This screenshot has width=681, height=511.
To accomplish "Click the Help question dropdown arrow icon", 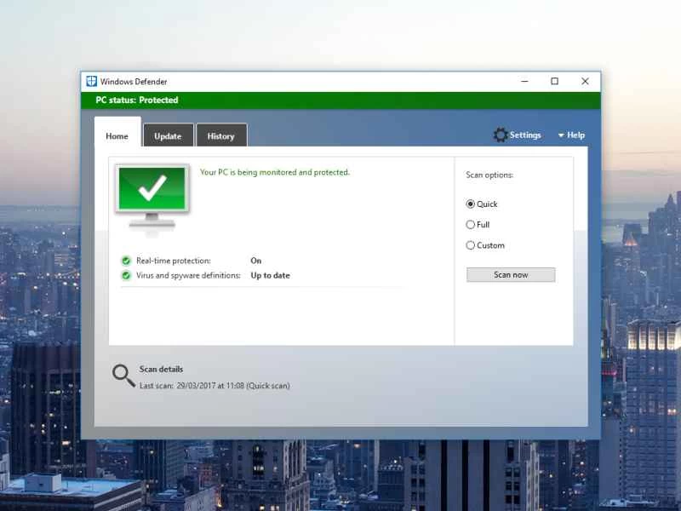I will click(560, 135).
